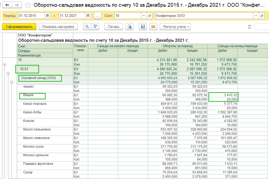Click the back navigation arrow
The width and height of the screenshot is (269, 179).
pyautogui.click(x=7, y=5)
